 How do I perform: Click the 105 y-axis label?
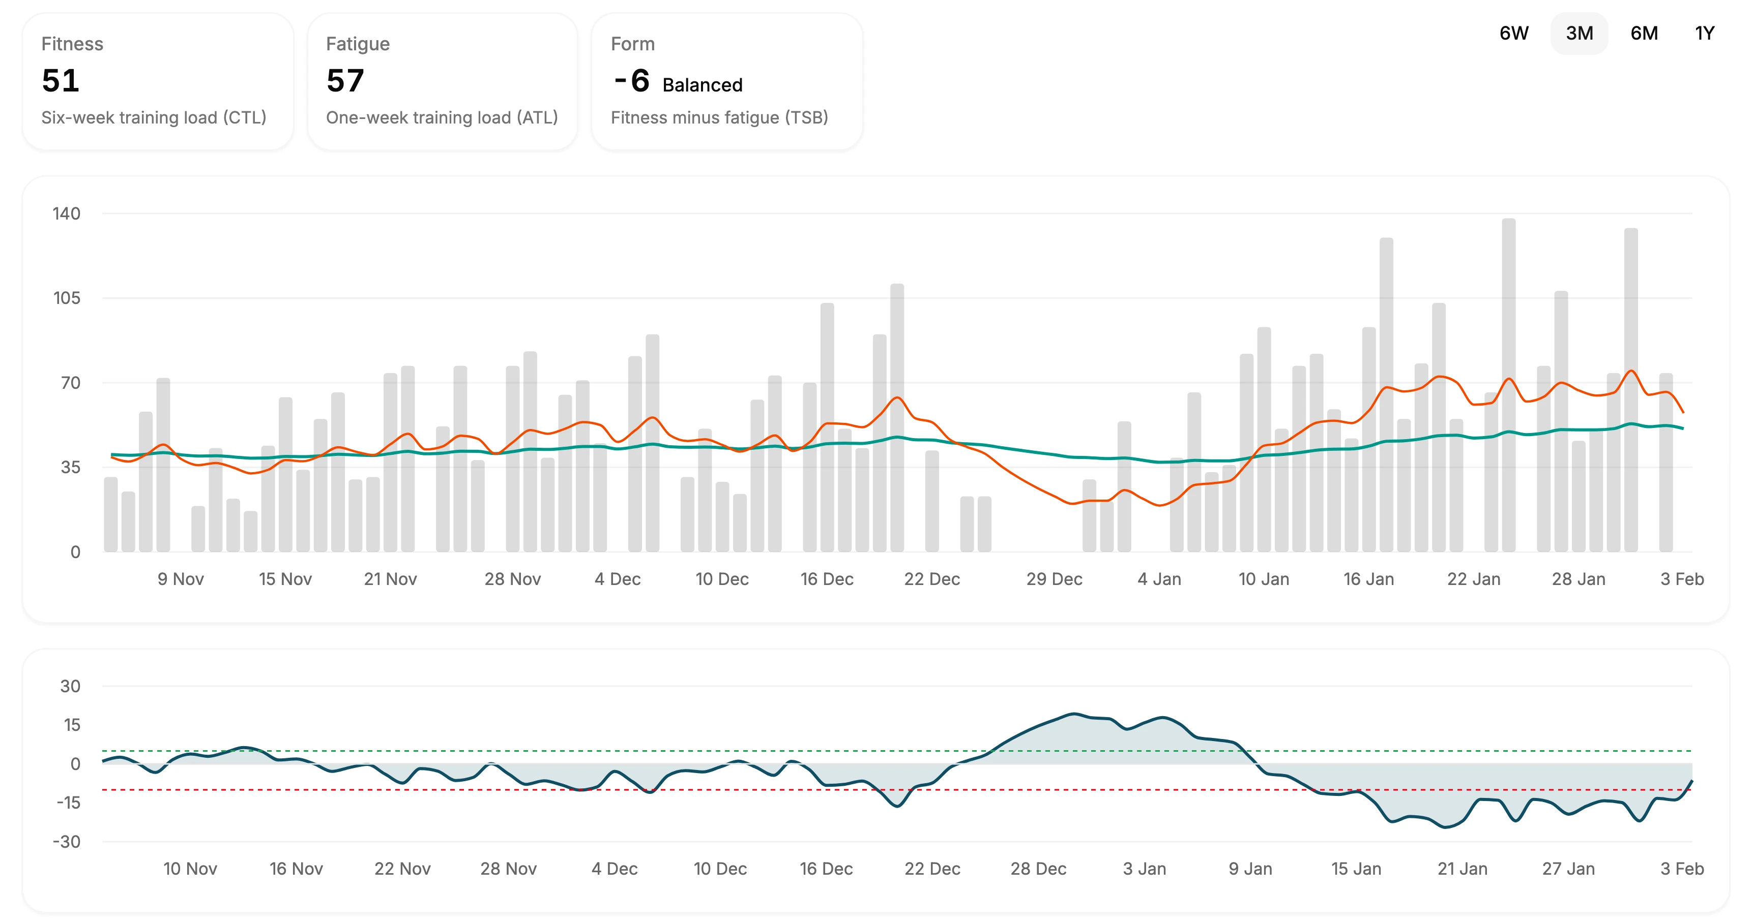(67, 298)
